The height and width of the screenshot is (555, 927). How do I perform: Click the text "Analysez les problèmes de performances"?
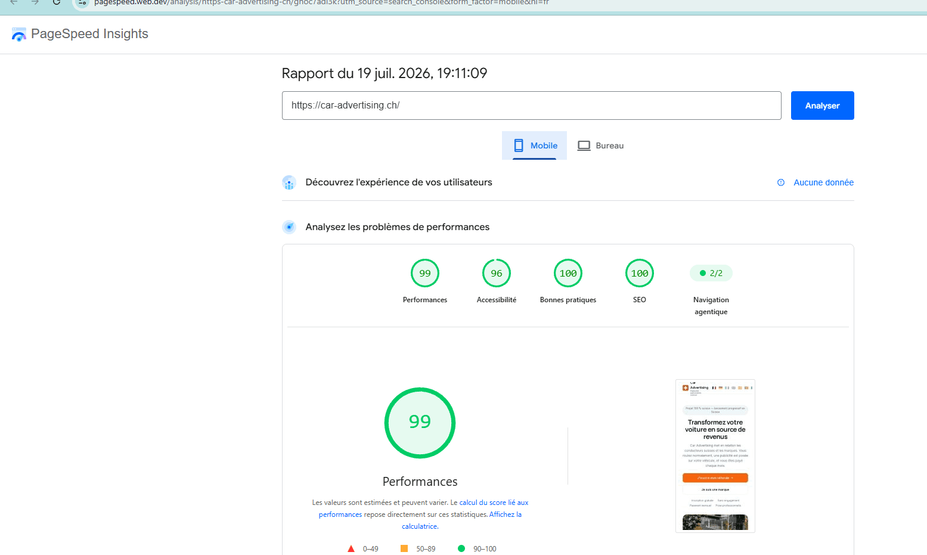[x=398, y=227]
